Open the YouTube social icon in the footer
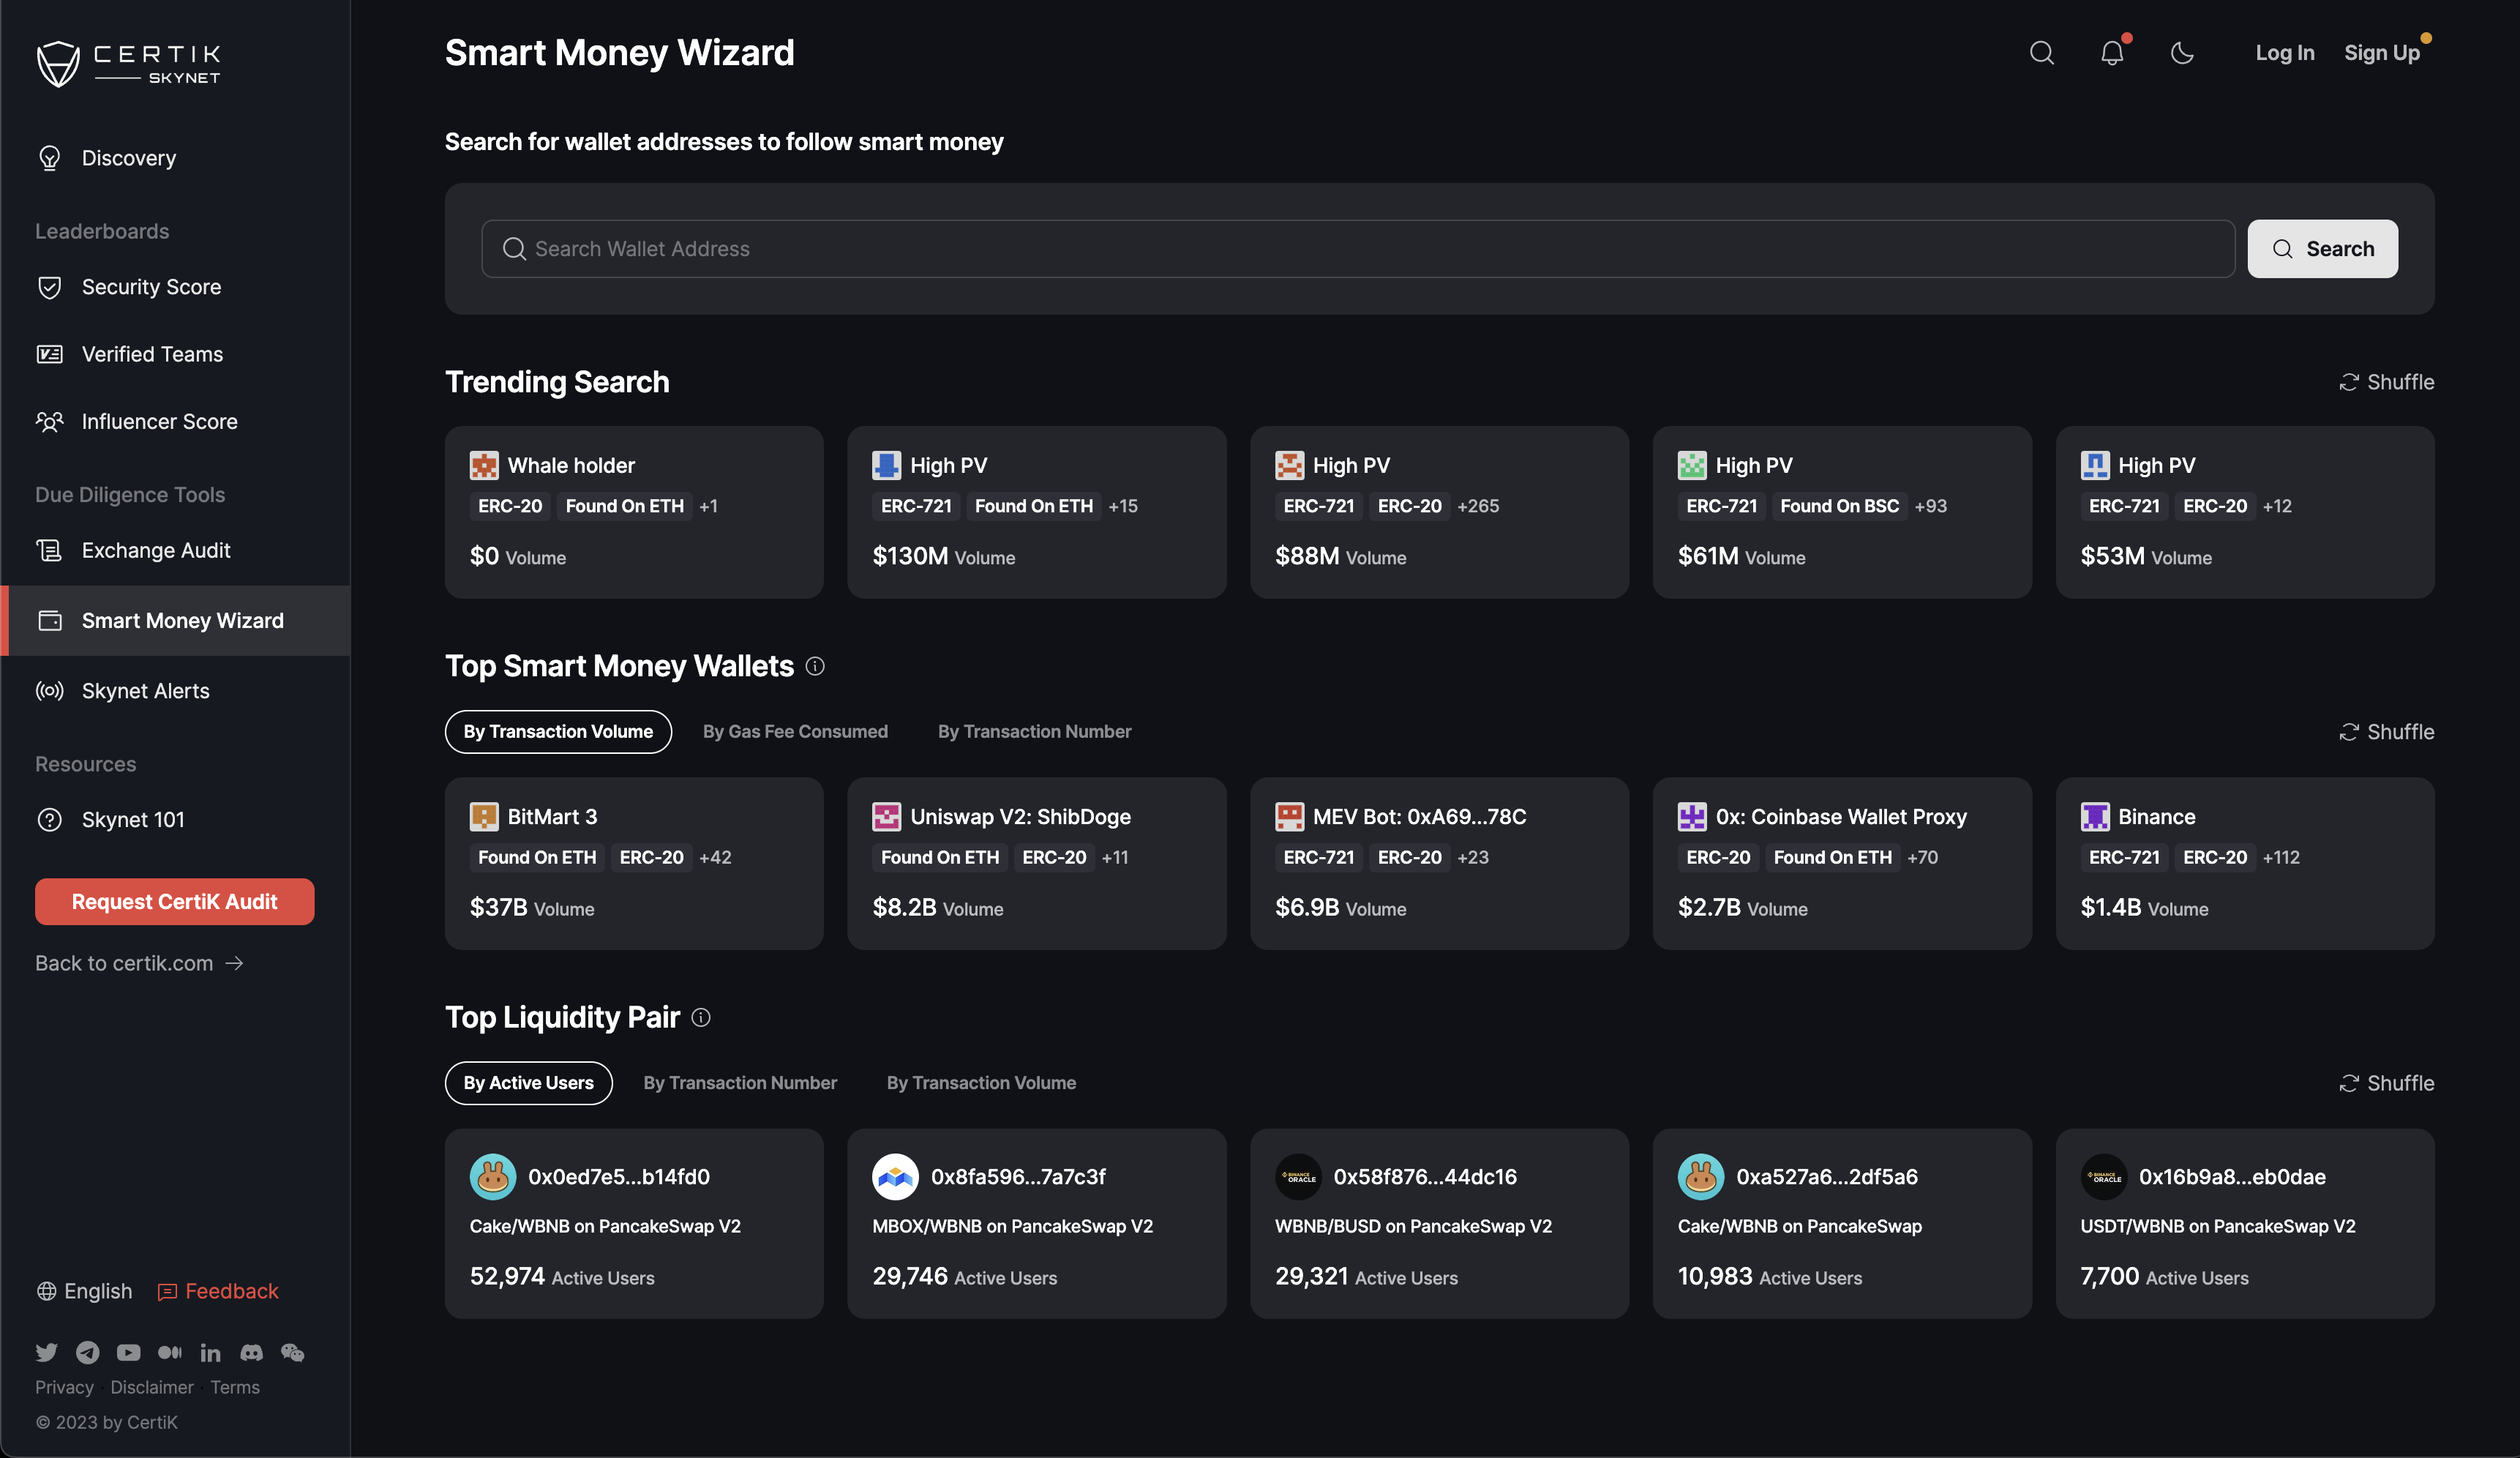Viewport: 2520px width, 1458px height. click(x=128, y=1352)
